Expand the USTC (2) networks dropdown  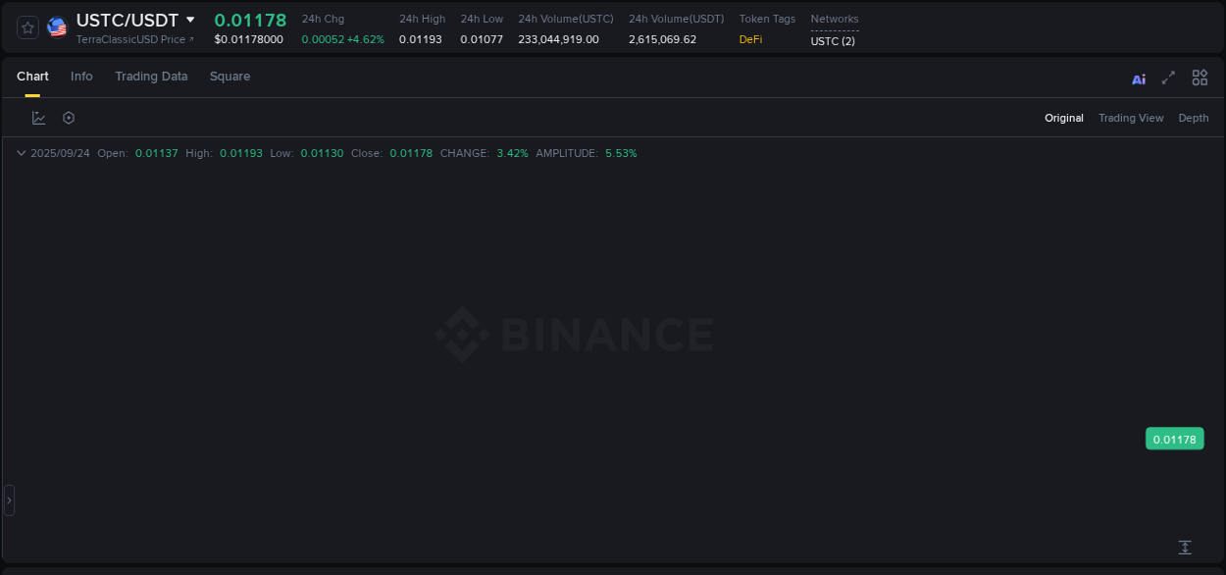[833, 41]
